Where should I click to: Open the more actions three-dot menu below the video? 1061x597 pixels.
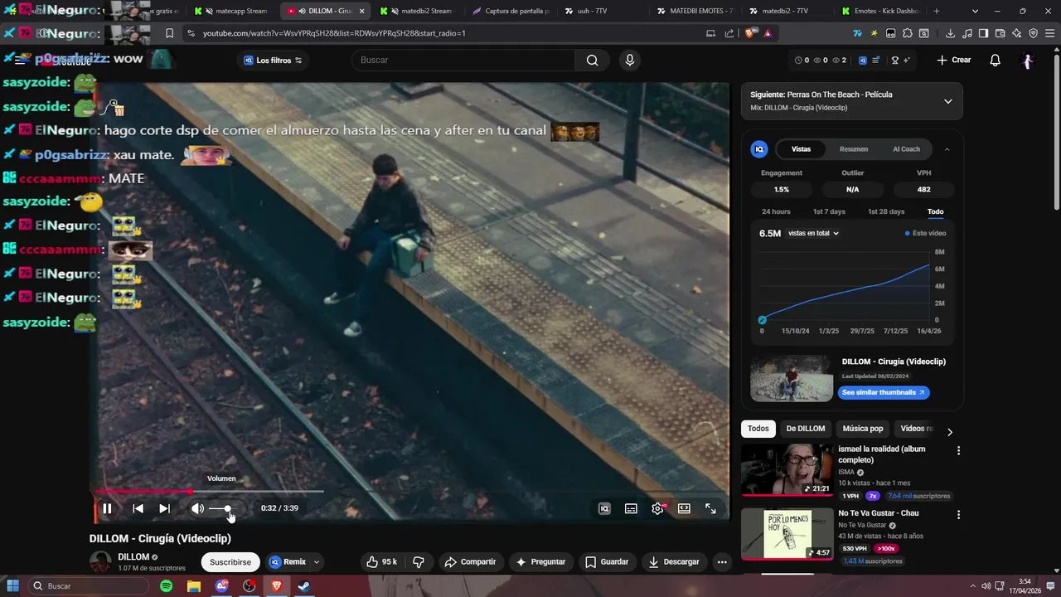coord(722,561)
